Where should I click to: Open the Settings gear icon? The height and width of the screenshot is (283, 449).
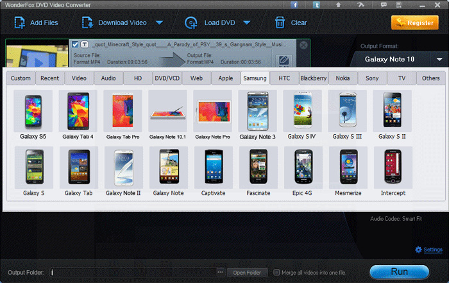point(418,250)
